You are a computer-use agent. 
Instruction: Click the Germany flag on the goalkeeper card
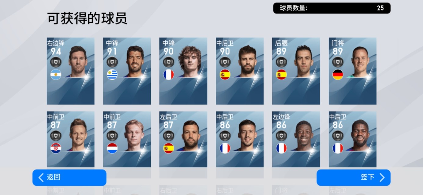click(x=338, y=75)
